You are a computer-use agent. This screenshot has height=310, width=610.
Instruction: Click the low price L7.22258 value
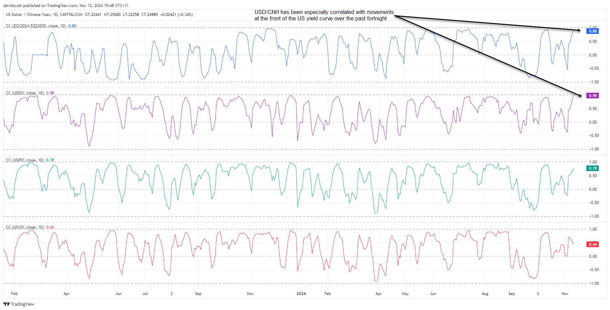(x=131, y=15)
